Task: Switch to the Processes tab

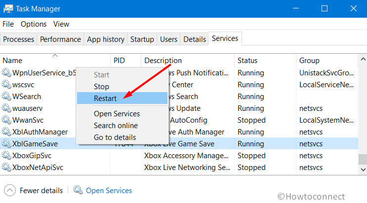Action: tap(18, 39)
